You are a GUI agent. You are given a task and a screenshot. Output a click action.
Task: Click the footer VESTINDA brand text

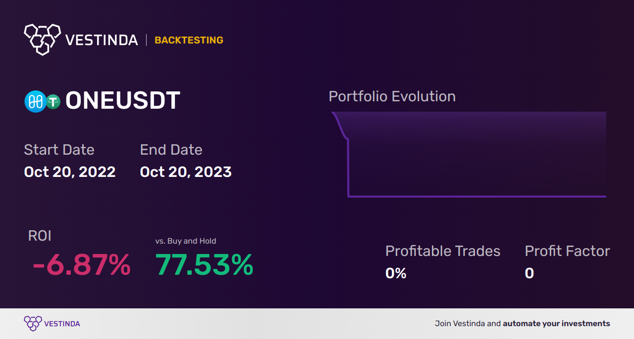(62, 324)
